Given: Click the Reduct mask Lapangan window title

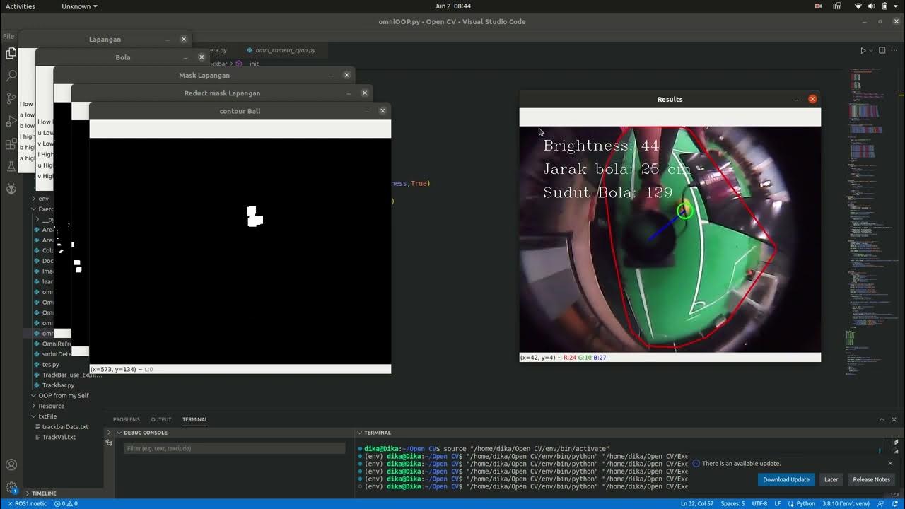Looking at the screenshot, I should pos(222,93).
